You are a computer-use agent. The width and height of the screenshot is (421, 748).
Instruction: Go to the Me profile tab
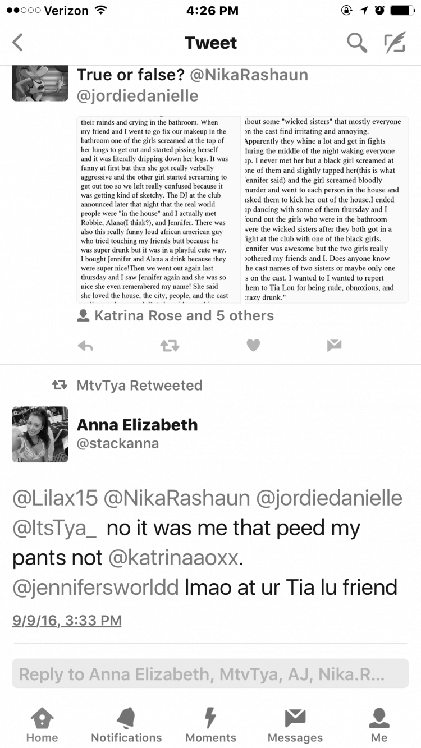tap(379, 724)
